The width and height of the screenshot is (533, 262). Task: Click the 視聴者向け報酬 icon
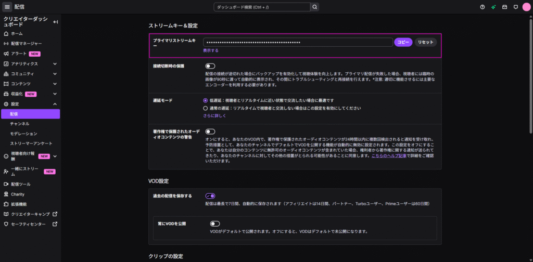click(x=6, y=156)
